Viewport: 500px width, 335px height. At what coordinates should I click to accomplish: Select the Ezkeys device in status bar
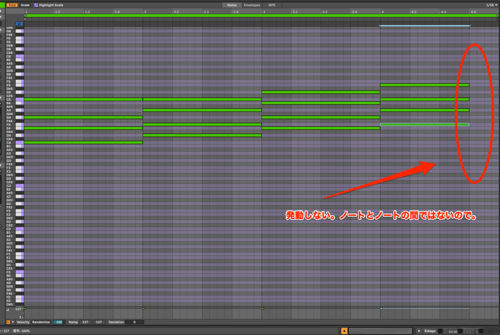click(x=430, y=331)
